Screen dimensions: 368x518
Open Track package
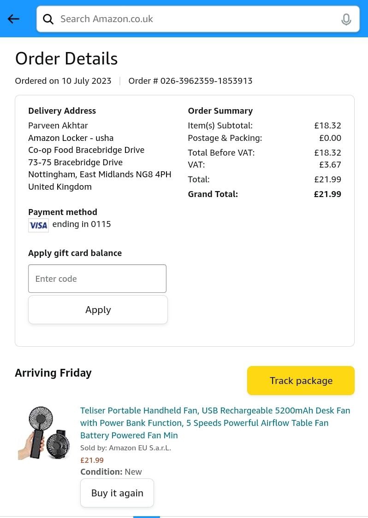click(301, 381)
